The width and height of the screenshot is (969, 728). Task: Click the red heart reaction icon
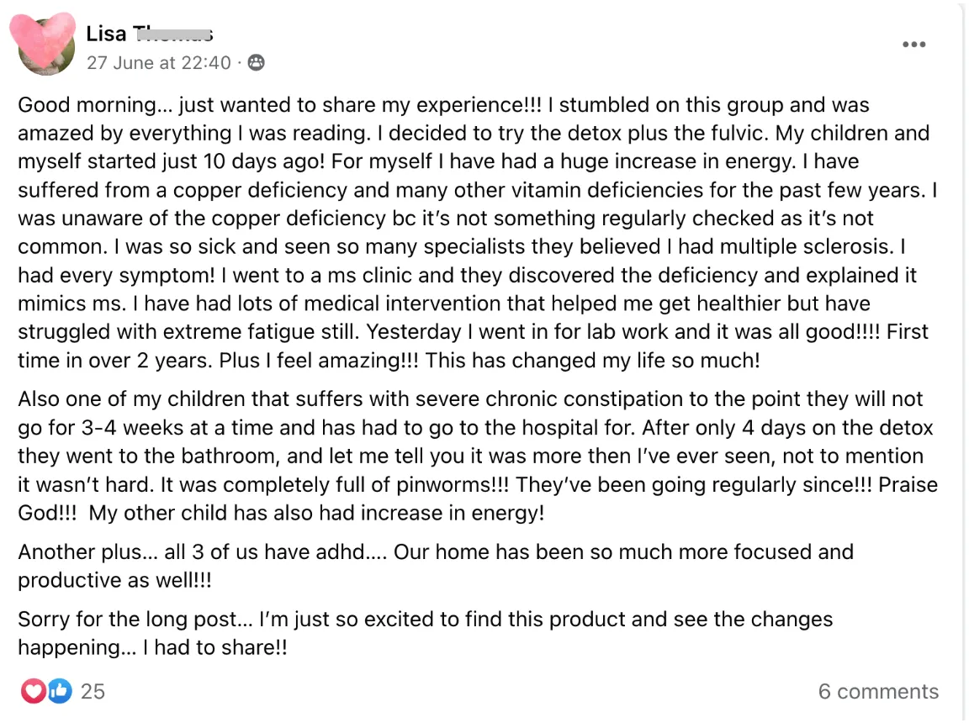pos(33,691)
